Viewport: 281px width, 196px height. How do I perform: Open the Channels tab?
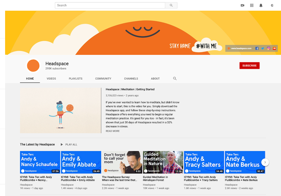coord(131,78)
